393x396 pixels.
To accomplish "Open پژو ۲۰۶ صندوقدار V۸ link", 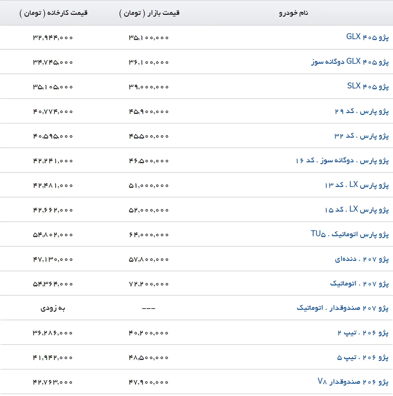I will pos(353,382).
